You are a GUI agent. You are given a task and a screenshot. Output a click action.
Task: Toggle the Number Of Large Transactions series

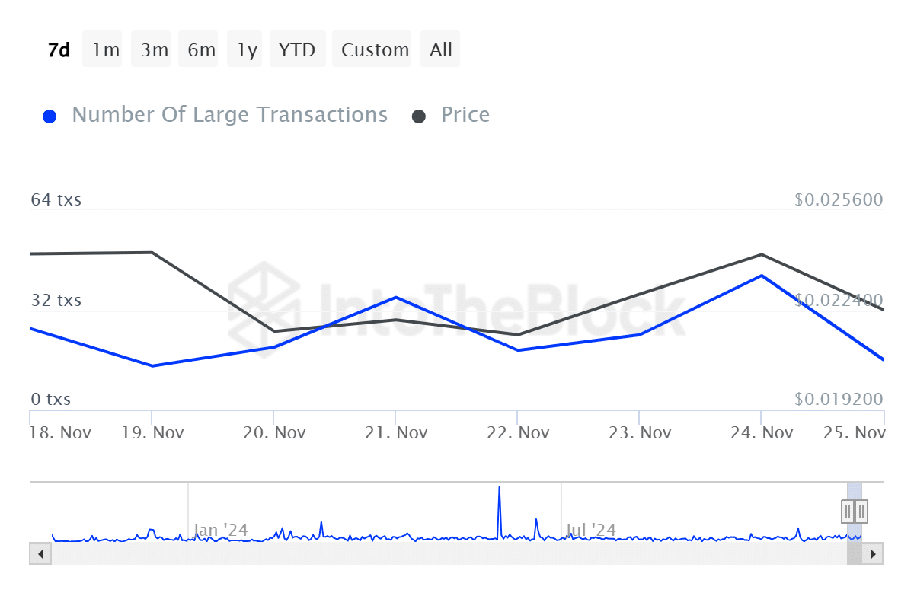pyautogui.click(x=229, y=115)
